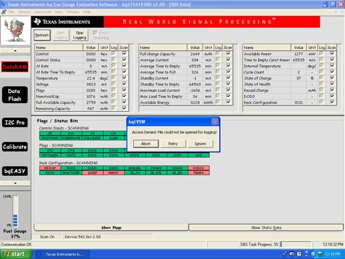Click the OCVTAKEN flag bit
Screen dimensions: 345x259
(50, 155)
